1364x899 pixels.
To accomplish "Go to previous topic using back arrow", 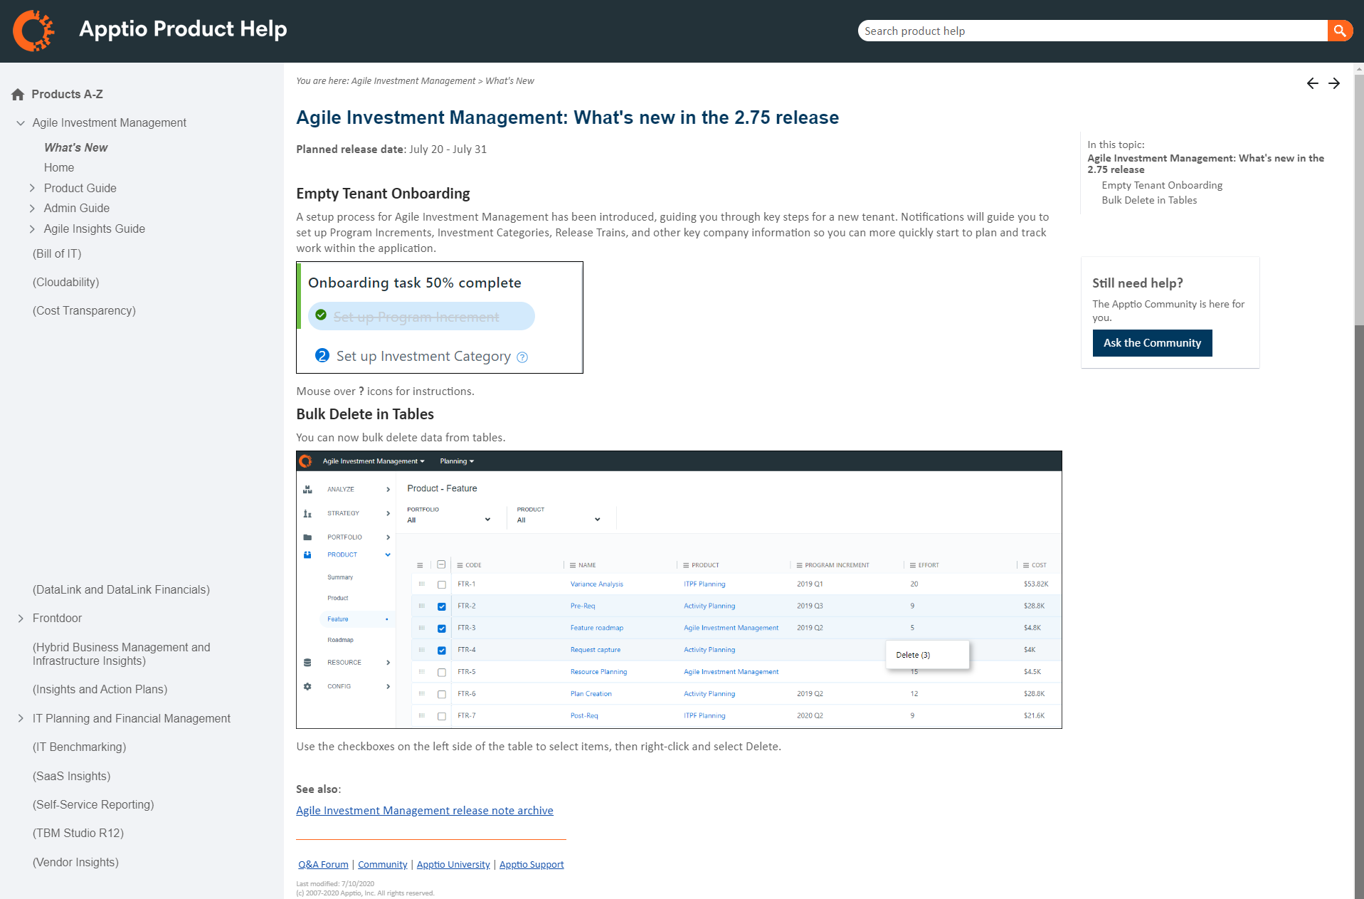I will (x=1312, y=83).
